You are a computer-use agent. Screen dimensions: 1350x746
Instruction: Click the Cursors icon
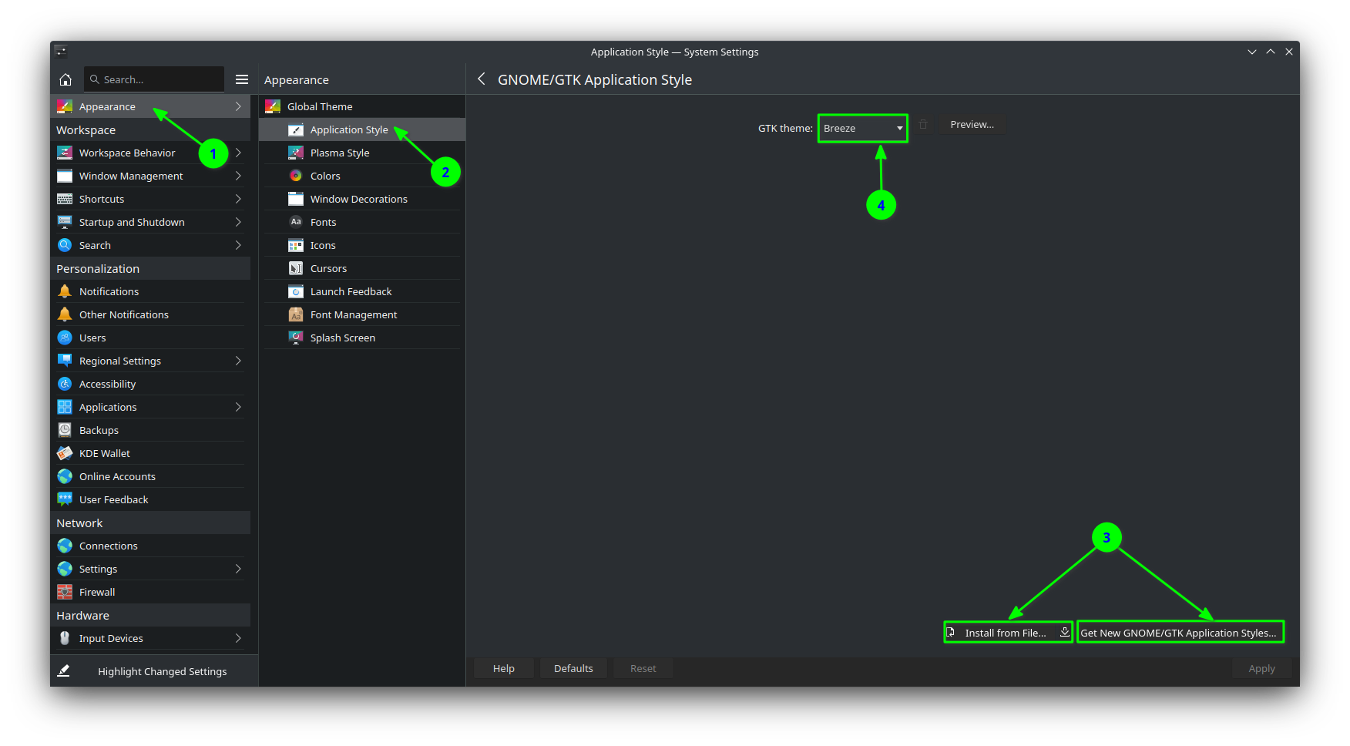click(296, 268)
